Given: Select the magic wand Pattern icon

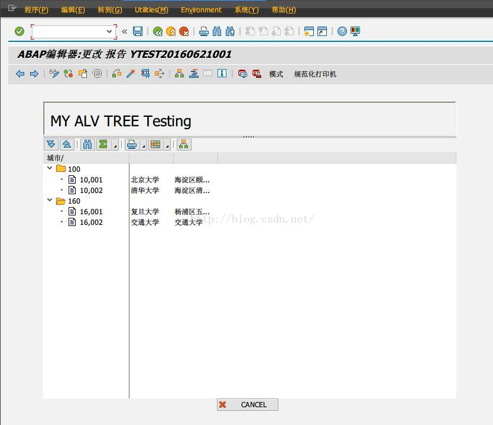Looking at the screenshot, I should [x=131, y=74].
